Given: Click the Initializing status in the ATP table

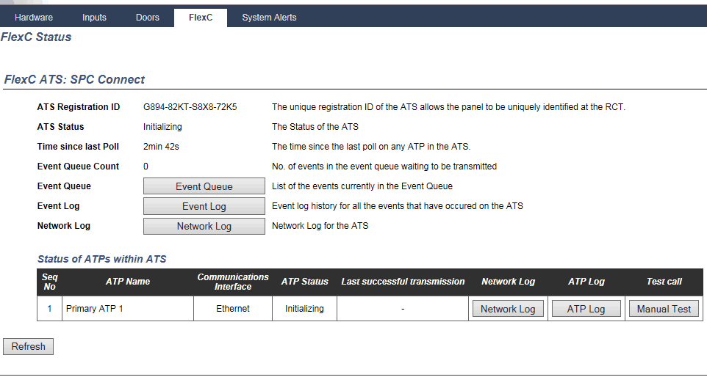Looking at the screenshot, I should pyautogui.click(x=304, y=309).
